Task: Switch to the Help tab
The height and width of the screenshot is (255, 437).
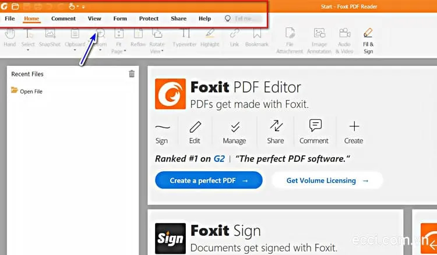Action: click(205, 19)
